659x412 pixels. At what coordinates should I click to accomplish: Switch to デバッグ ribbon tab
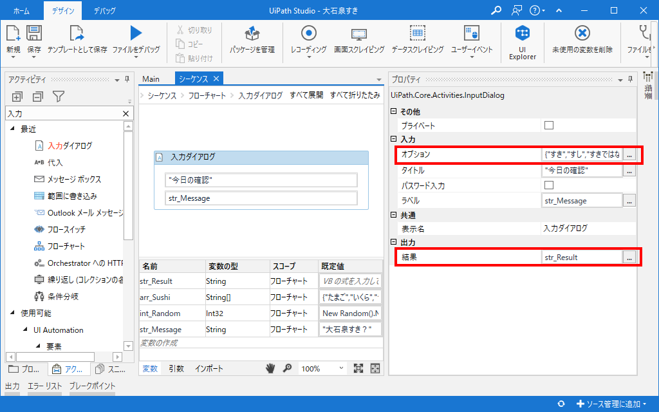(x=104, y=10)
